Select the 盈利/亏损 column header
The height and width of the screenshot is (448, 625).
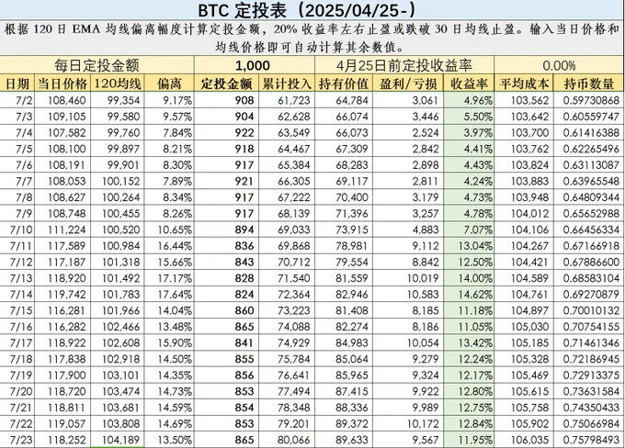[408, 84]
